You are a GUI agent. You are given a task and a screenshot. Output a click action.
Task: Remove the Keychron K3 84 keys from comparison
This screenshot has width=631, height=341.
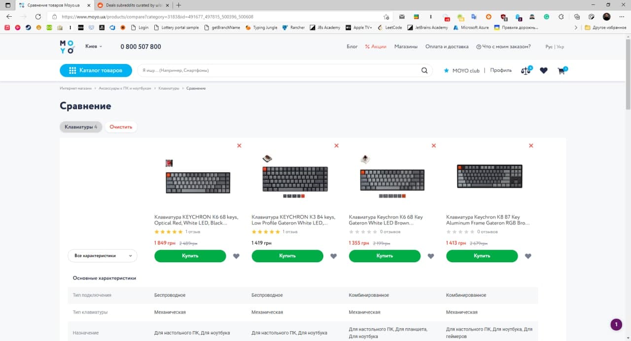336,146
